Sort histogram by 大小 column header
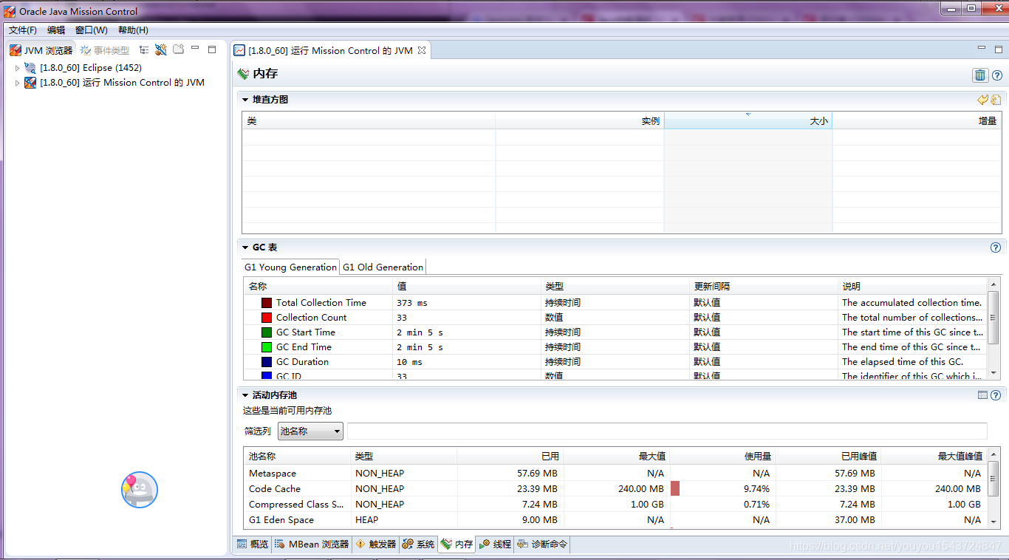The height and width of the screenshot is (560, 1009). click(748, 120)
